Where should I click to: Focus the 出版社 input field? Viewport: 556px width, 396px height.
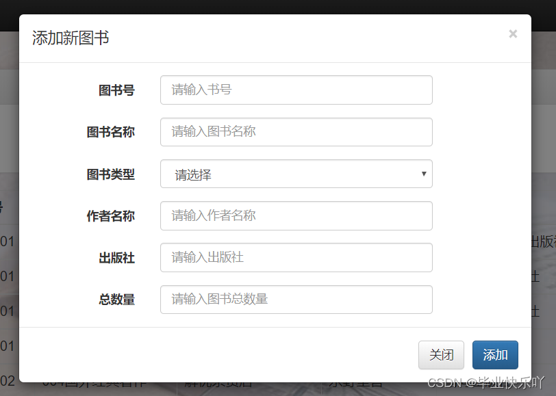tap(296, 258)
